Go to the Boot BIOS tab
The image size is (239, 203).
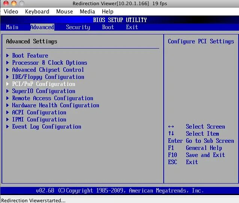coord(108,27)
